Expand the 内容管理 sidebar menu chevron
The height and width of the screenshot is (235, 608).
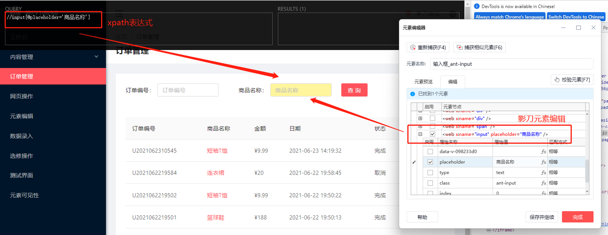click(96, 57)
